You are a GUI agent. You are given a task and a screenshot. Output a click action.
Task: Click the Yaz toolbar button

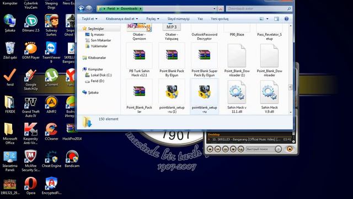(x=200, y=19)
